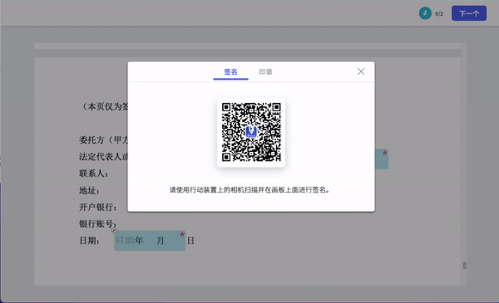Click the date field 年 月
Image resolution: width=499 pixels, height=303 pixels.
[x=150, y=241]
